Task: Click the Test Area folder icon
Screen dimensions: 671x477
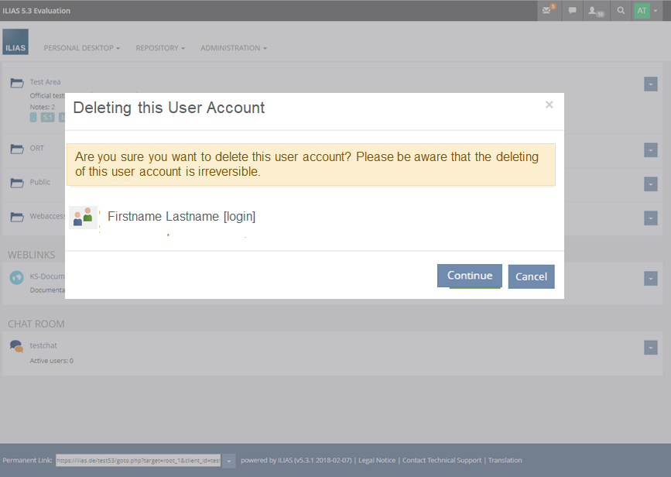Action: pos(16,83)
